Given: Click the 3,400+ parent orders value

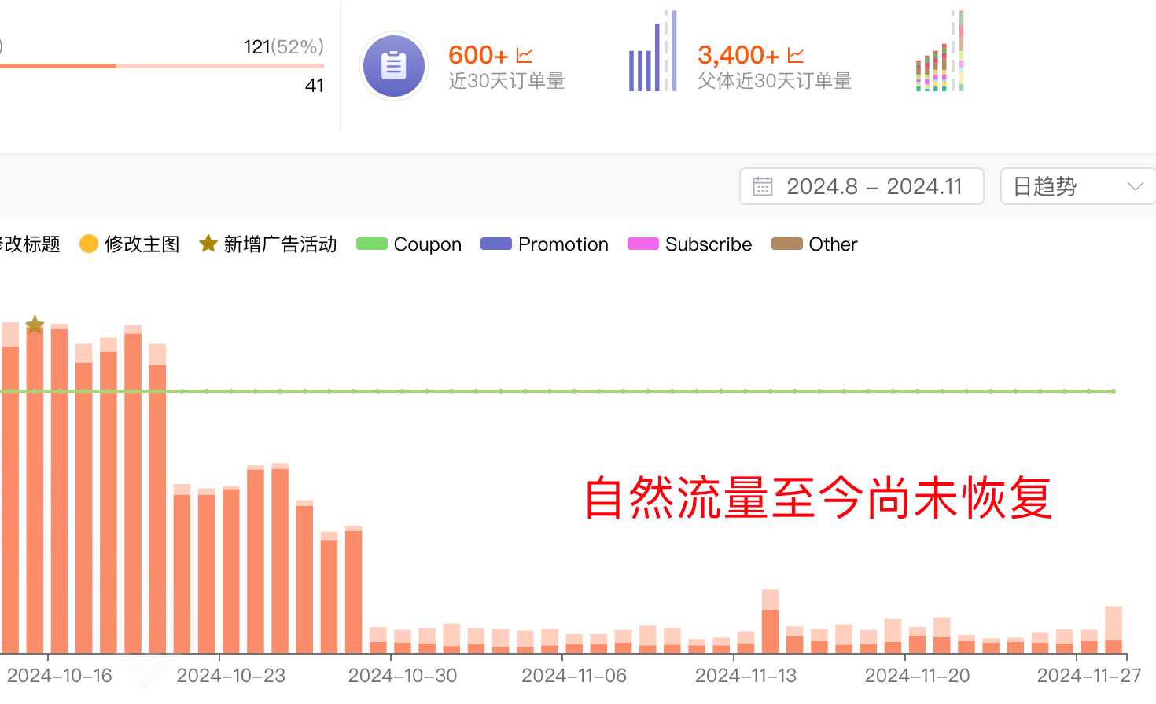Looking at the screenshot, I should tap(738, 55).
